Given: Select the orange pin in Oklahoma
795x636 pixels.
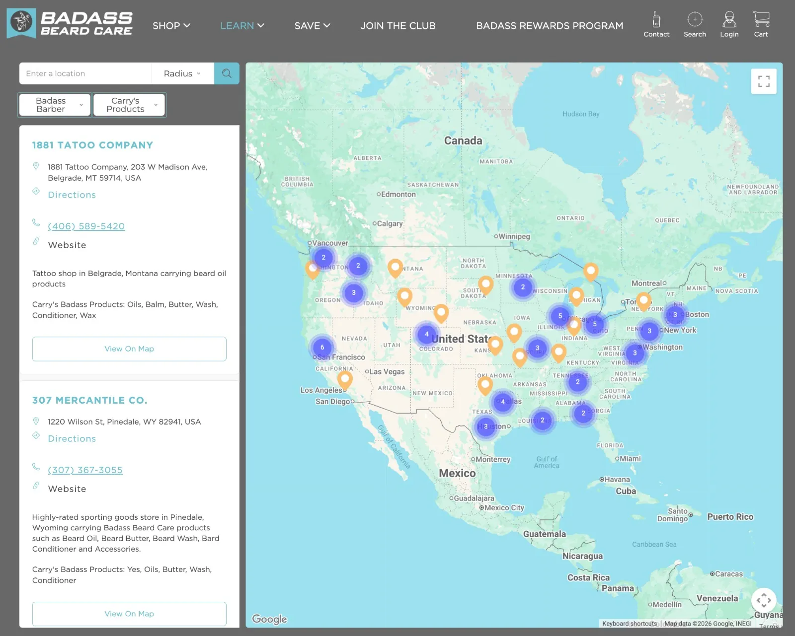Looking at the screenshot, I should tap(485, 386).
